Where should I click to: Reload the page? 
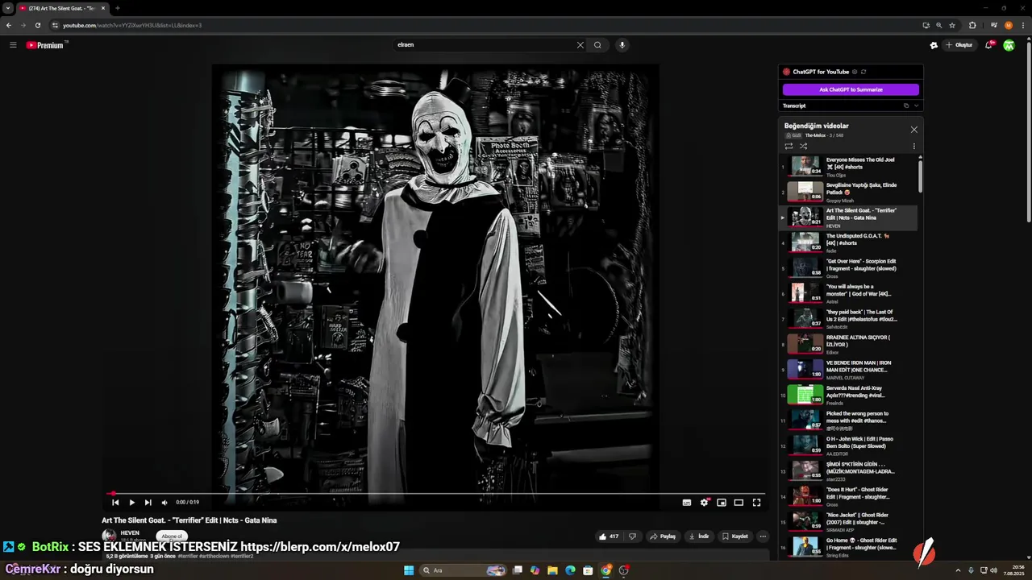[37, 25]
